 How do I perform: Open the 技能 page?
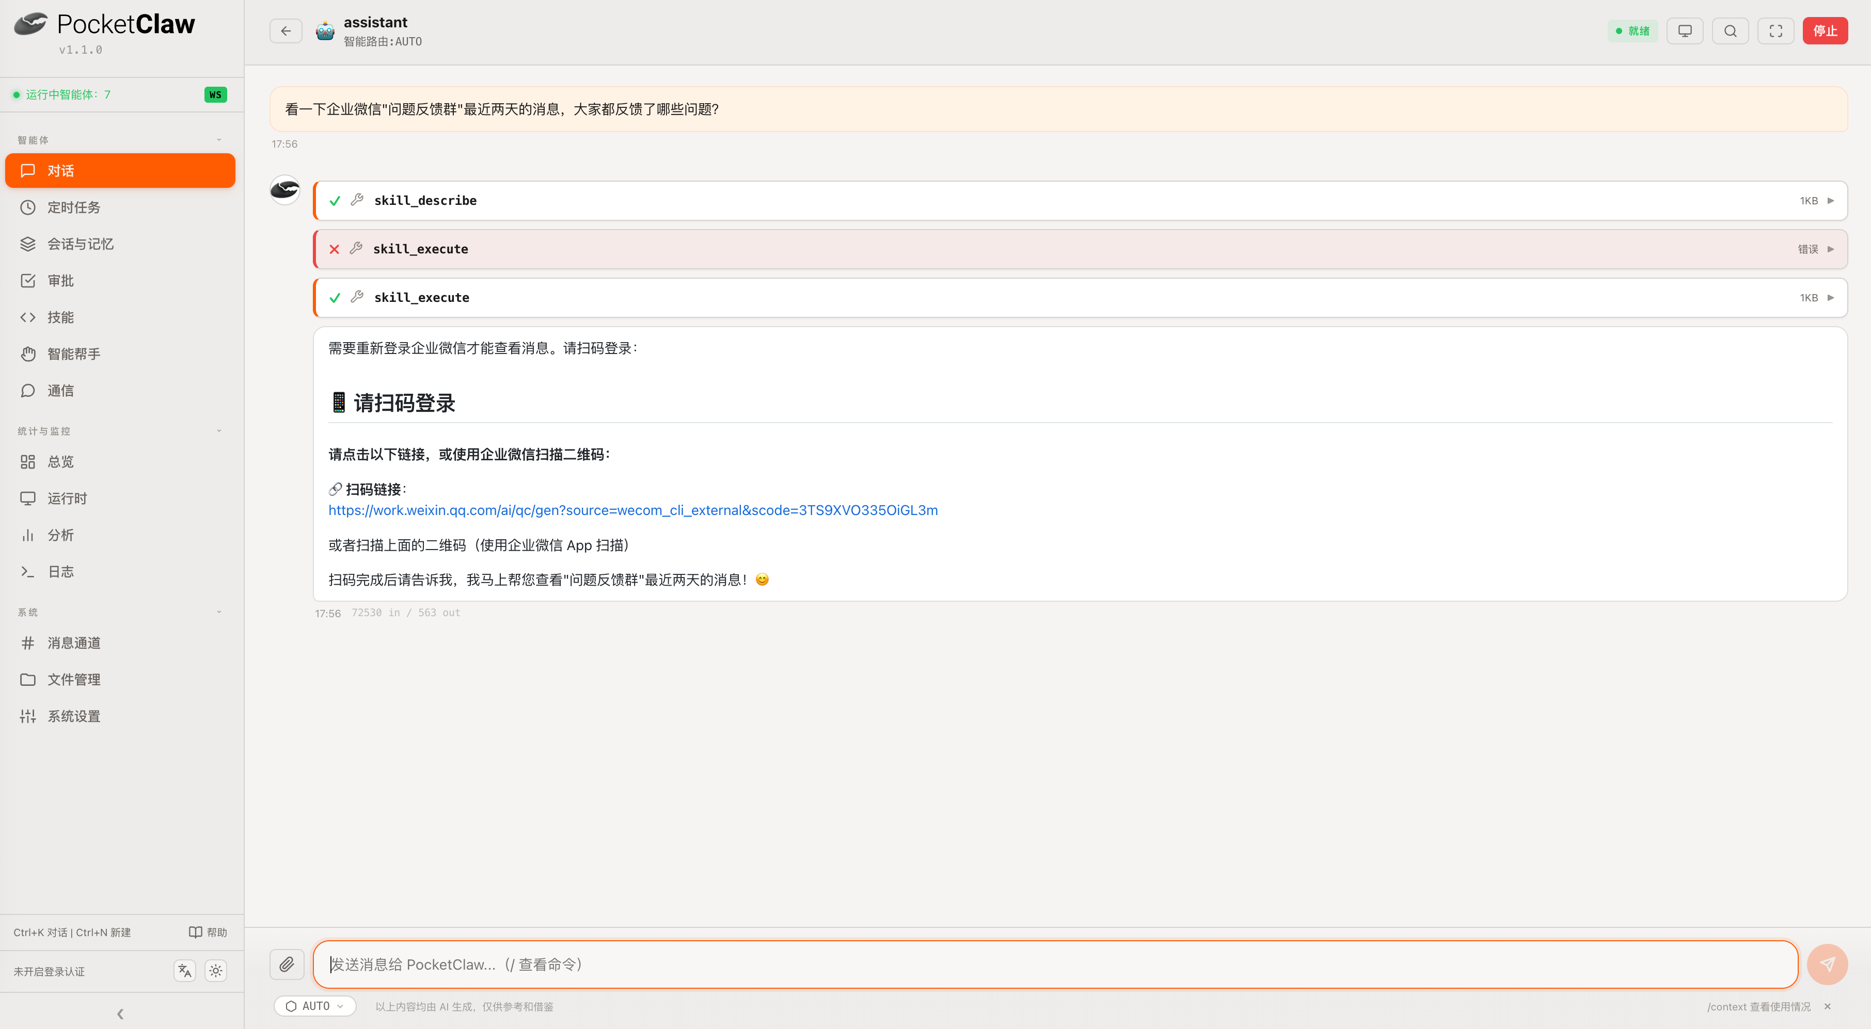[121, 317]
